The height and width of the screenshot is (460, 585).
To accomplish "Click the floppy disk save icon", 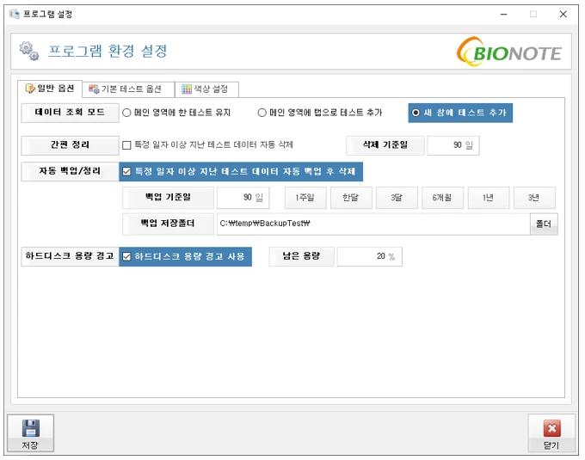I will [x=31, y=428].
